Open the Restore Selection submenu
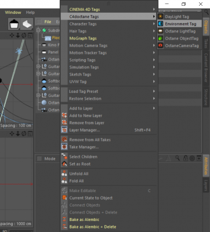 [x=109, y=99]
